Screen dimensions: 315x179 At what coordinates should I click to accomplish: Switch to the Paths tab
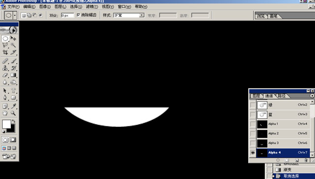click(282, 96)
